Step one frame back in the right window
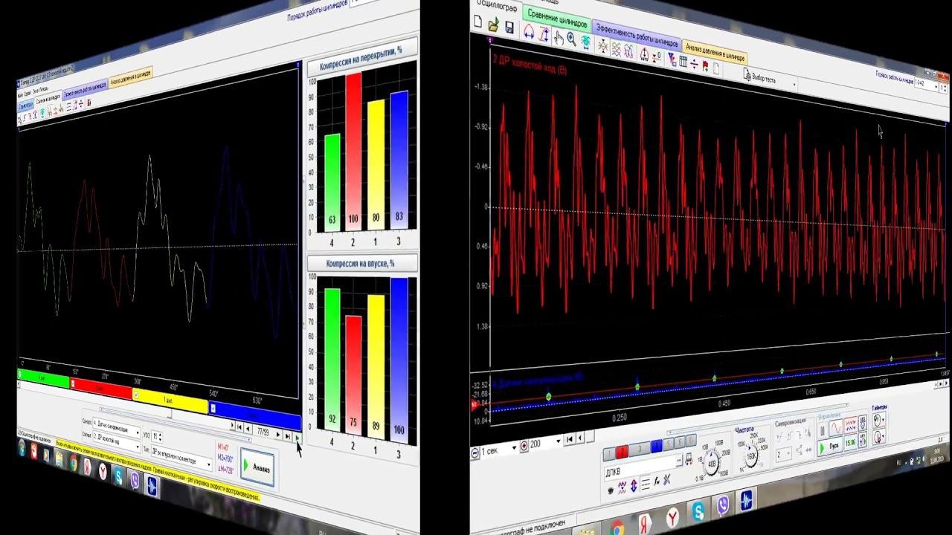 tap(580, 438)
